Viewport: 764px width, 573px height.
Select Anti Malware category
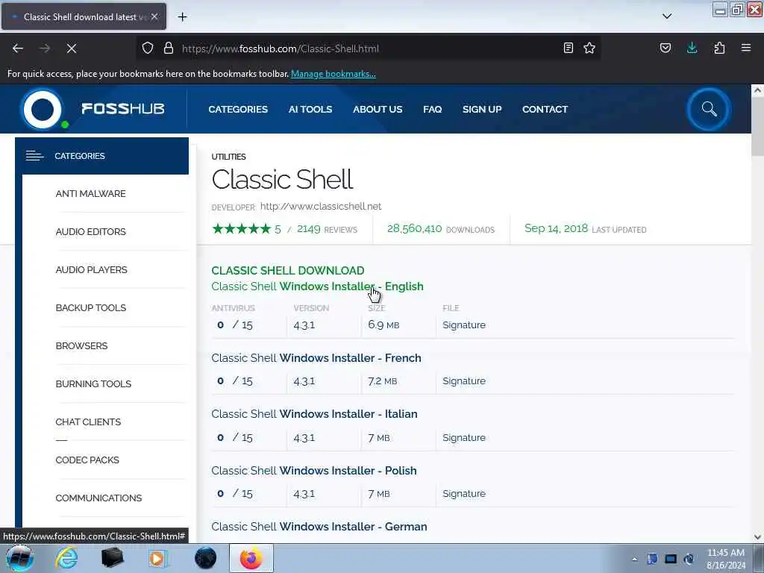(x=90, y=193)
